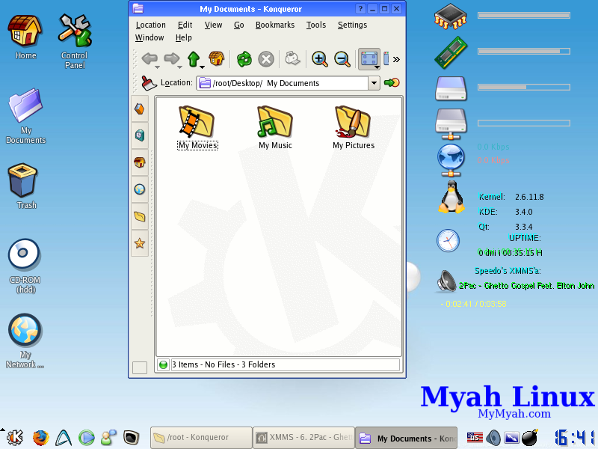Image resolution: width=598 pixels, height=449 pixels.
Task: Open volume speaker icon in system tray
Action: click(493, 438)
